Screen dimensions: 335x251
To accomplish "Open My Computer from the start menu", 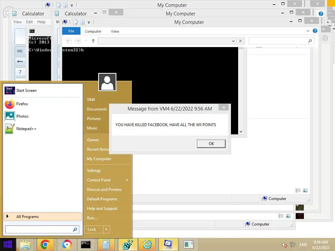I will point(99,159).
